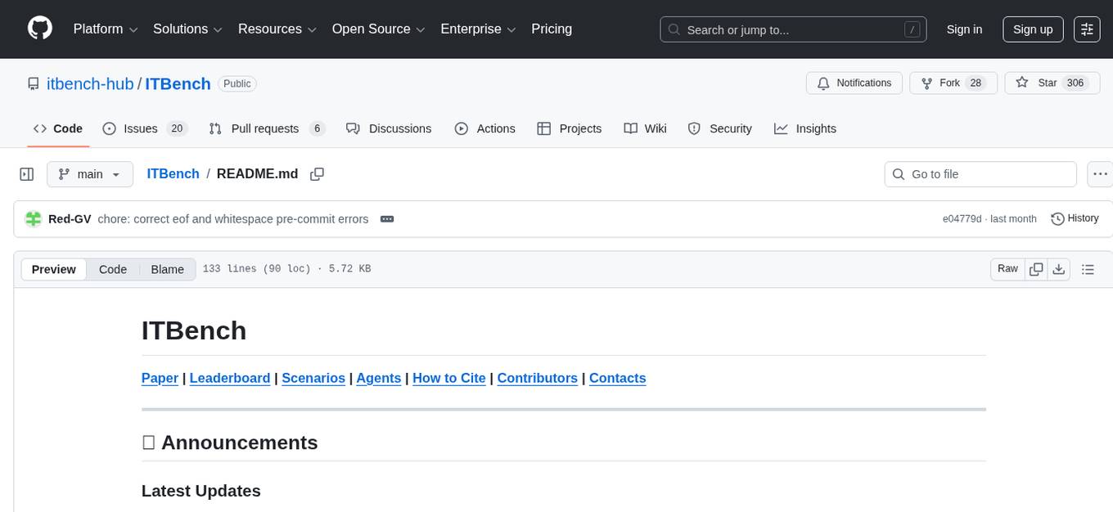
Task: Copy the README.md file path
Action: pyautogui.click(x=318, y=173)
